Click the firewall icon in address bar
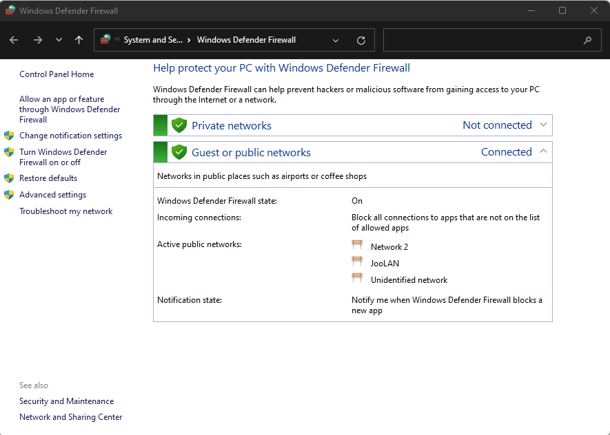The image size is (610, 435). 105,40
